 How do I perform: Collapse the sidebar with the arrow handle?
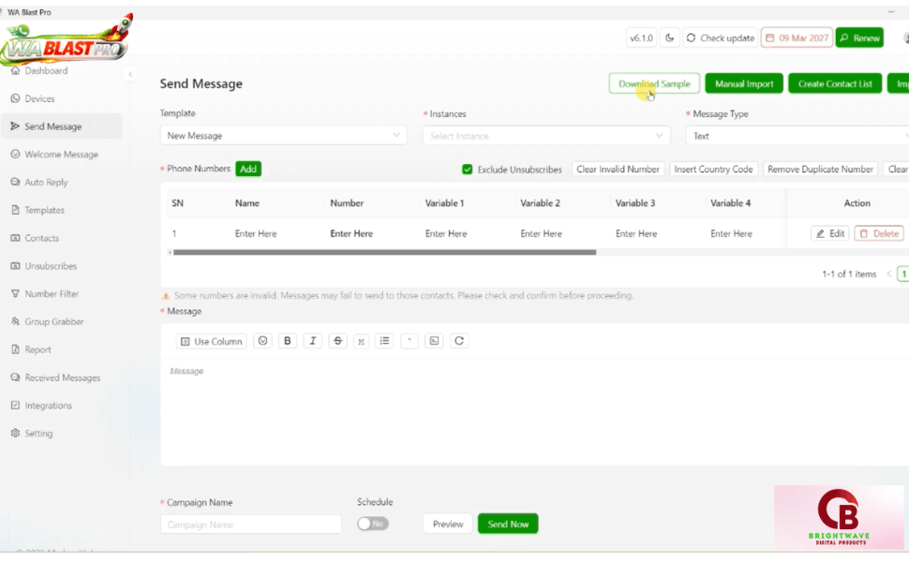click(x=130, y=74)
